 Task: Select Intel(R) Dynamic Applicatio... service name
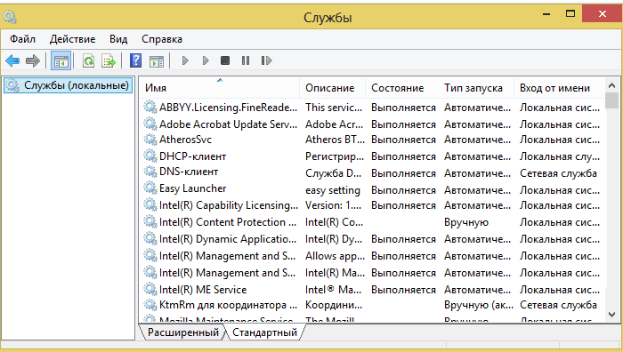click(228, 239)
